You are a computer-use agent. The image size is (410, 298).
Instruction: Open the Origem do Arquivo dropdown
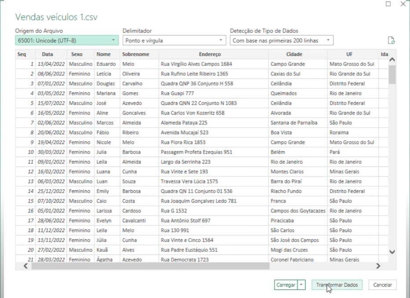point(67,40)
